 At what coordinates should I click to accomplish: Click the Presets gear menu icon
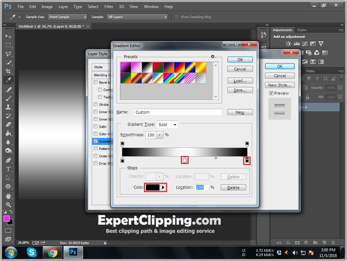coord(213,57)
